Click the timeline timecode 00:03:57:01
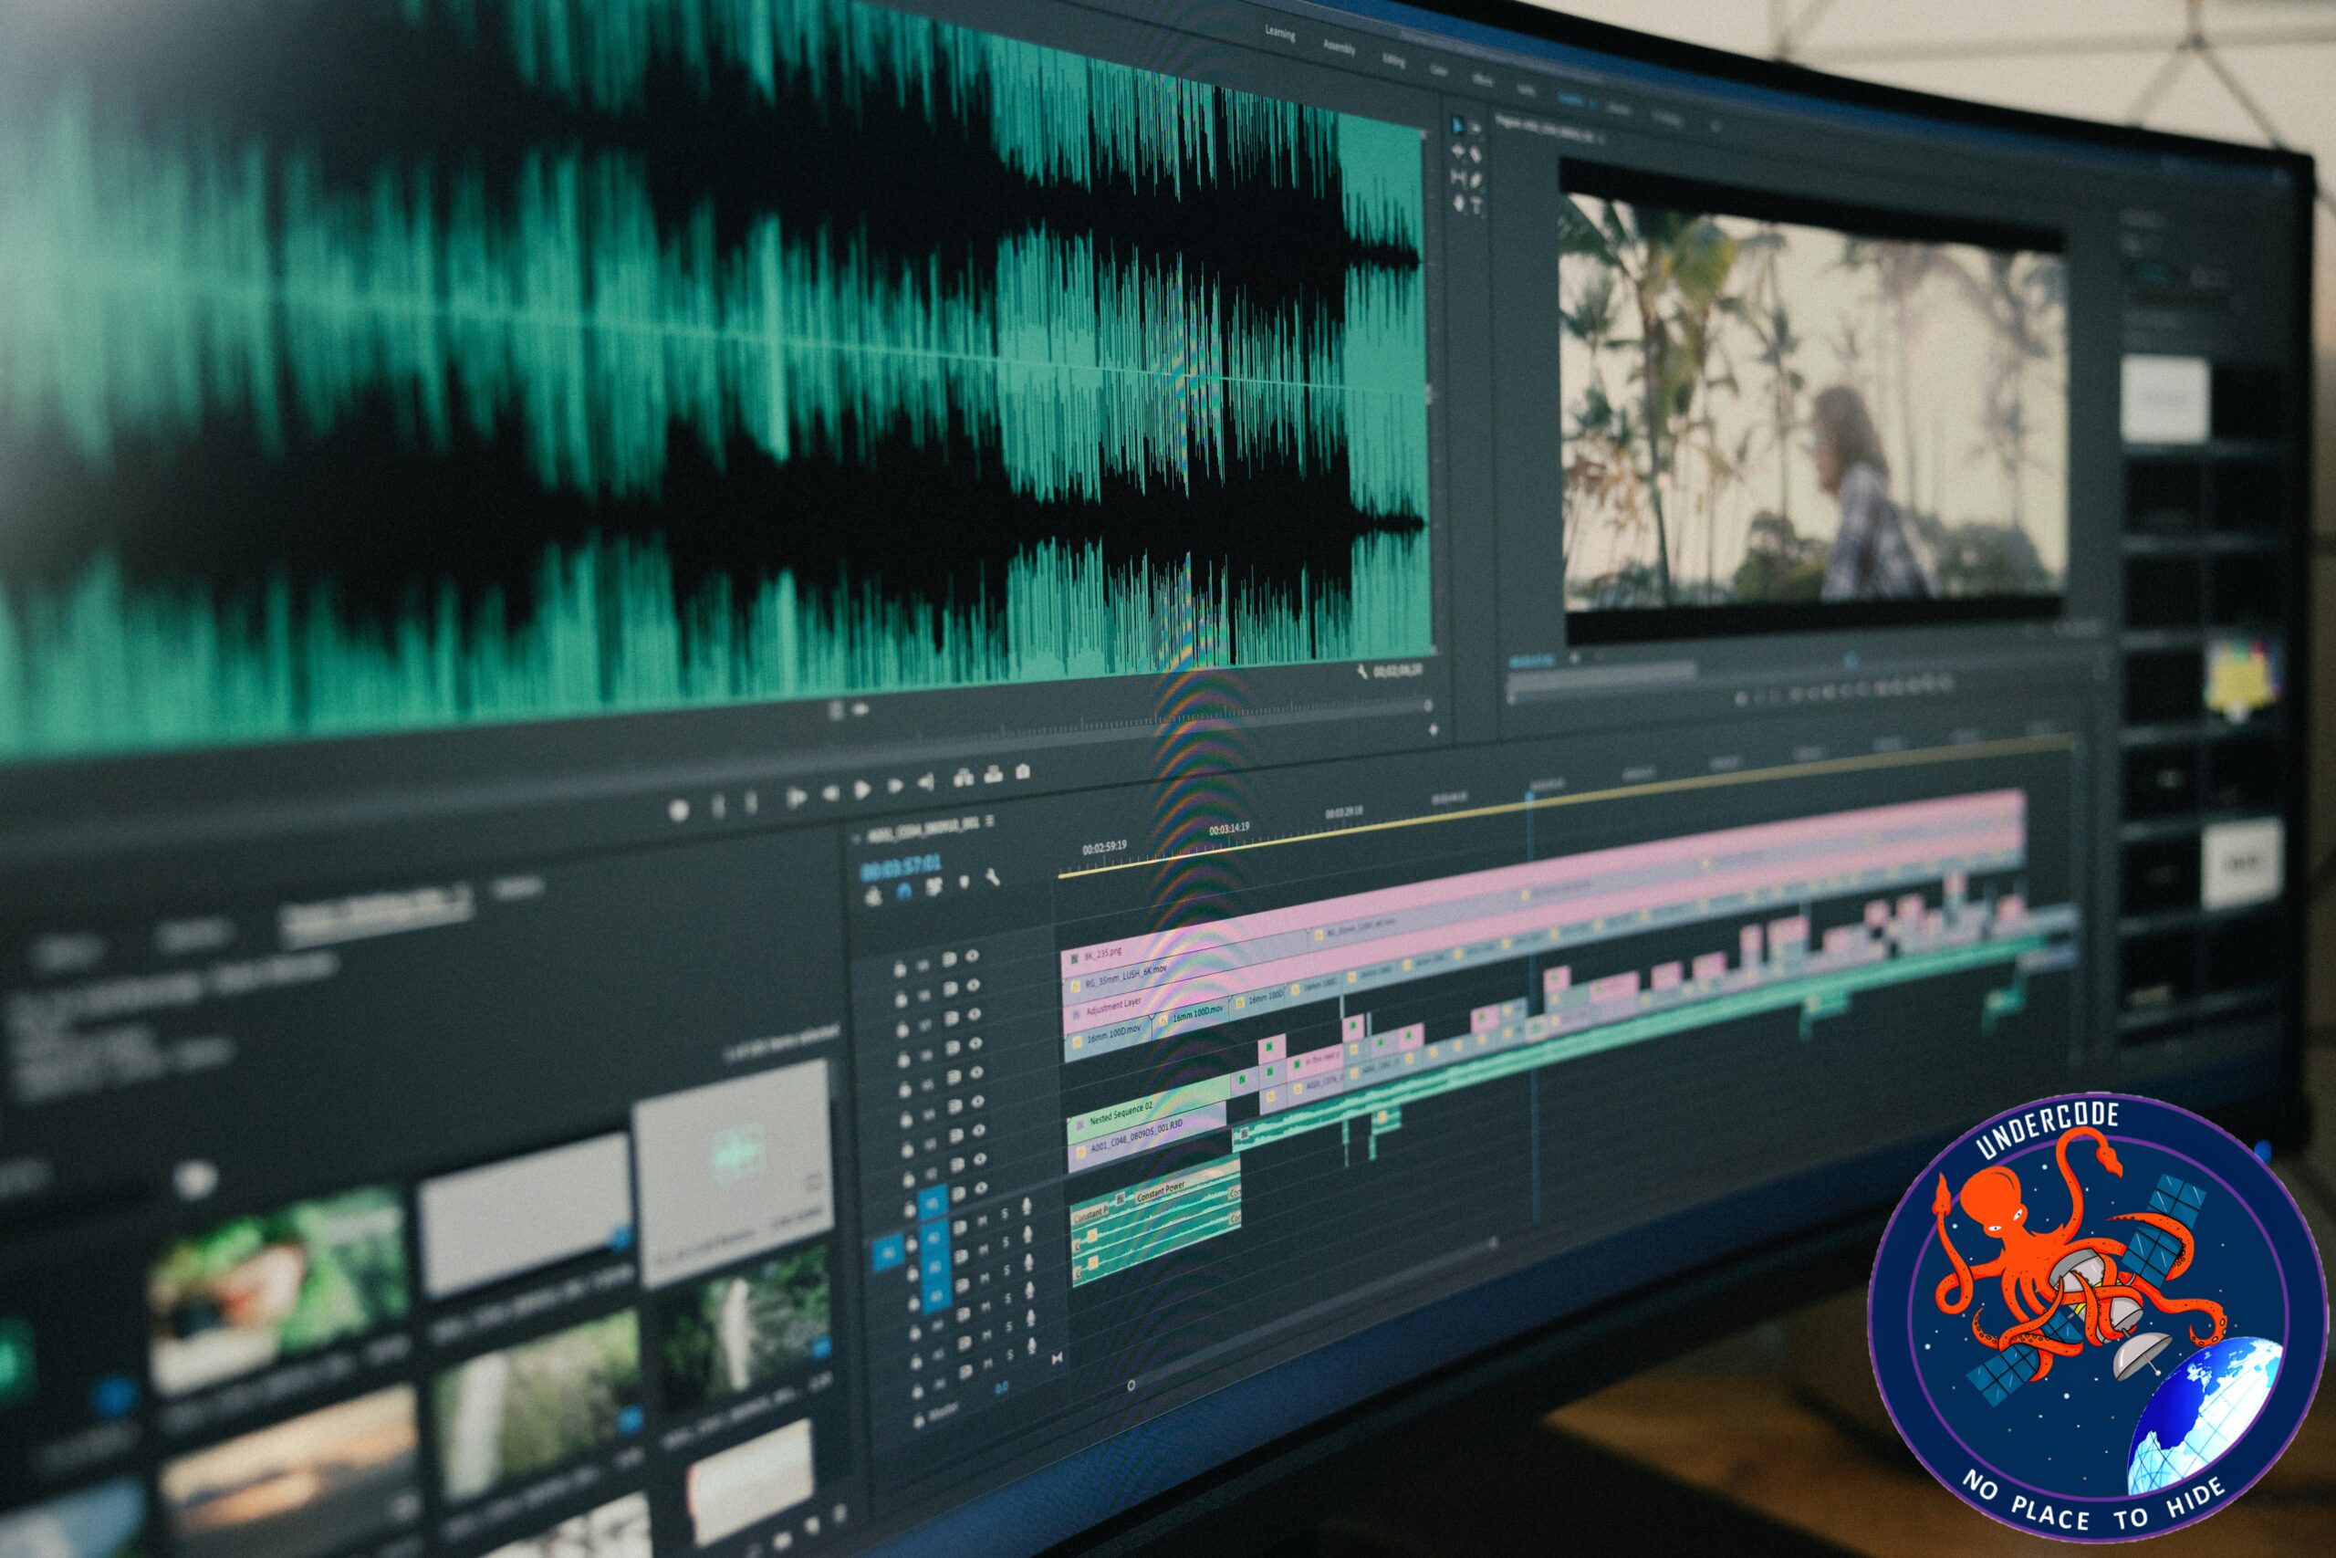 (x=900, y=867)
